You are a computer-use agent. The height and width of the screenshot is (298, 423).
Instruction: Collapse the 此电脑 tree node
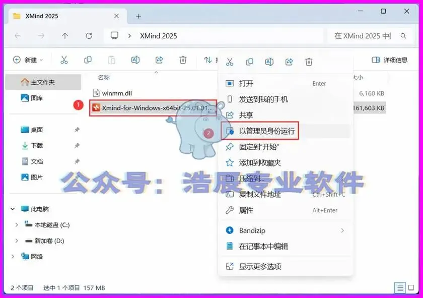13,209
